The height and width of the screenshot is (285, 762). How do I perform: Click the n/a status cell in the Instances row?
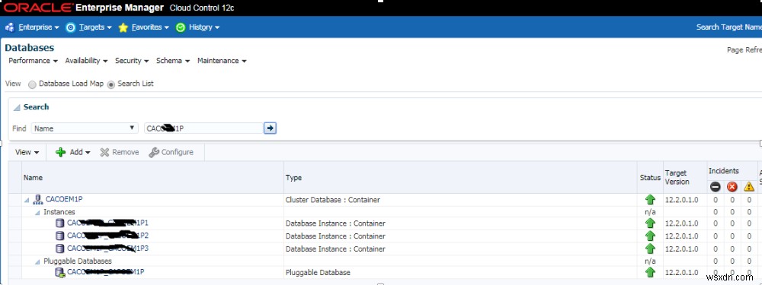pos(650,212)
